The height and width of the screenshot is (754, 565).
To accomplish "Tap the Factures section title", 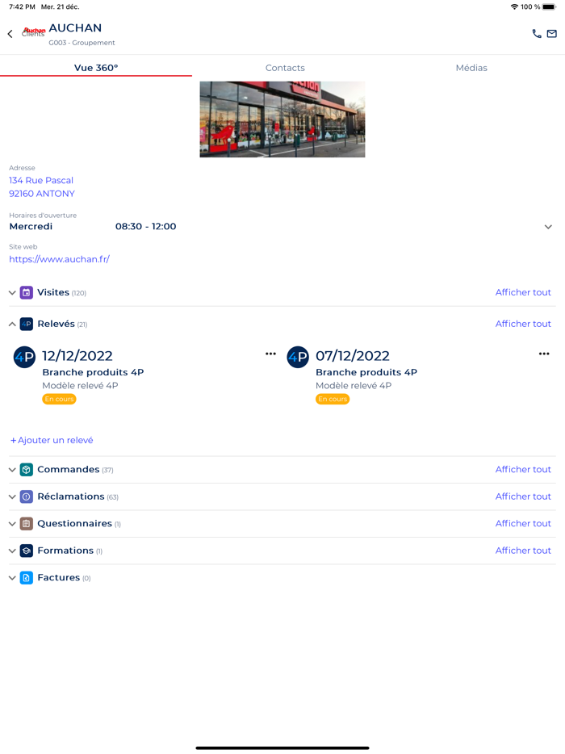I will coord(59,577).
